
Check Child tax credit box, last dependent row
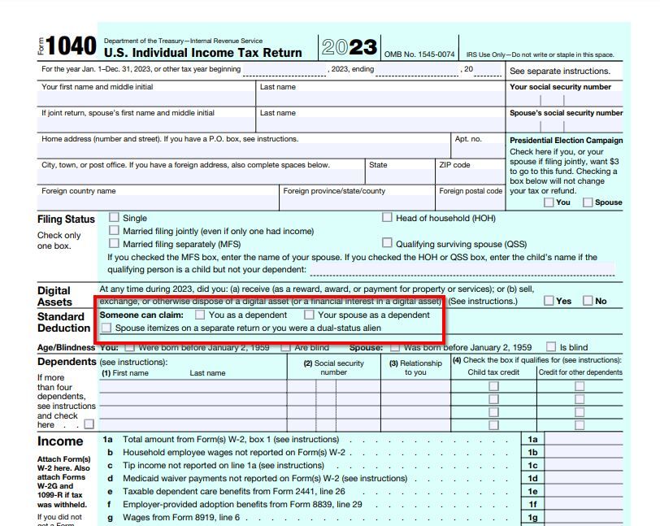point(493,425)
